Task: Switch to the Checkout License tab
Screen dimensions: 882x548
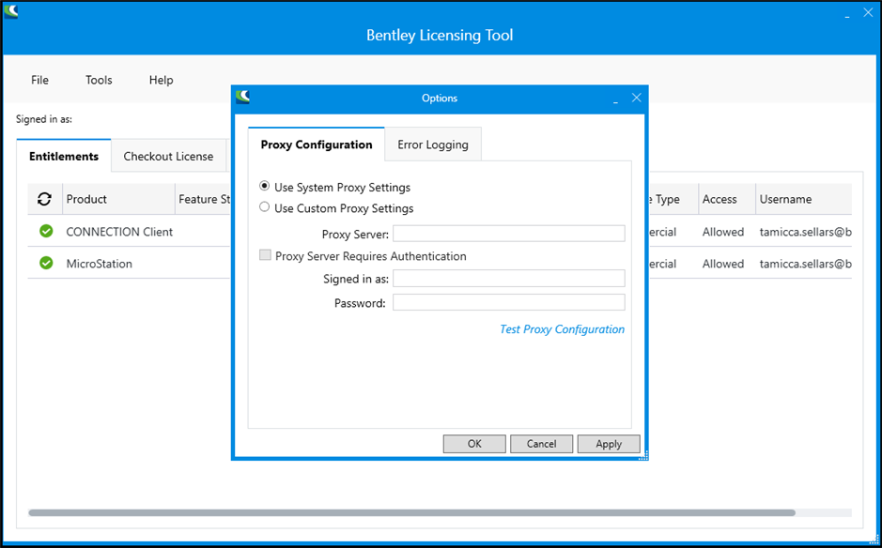Action: (169, 156)
